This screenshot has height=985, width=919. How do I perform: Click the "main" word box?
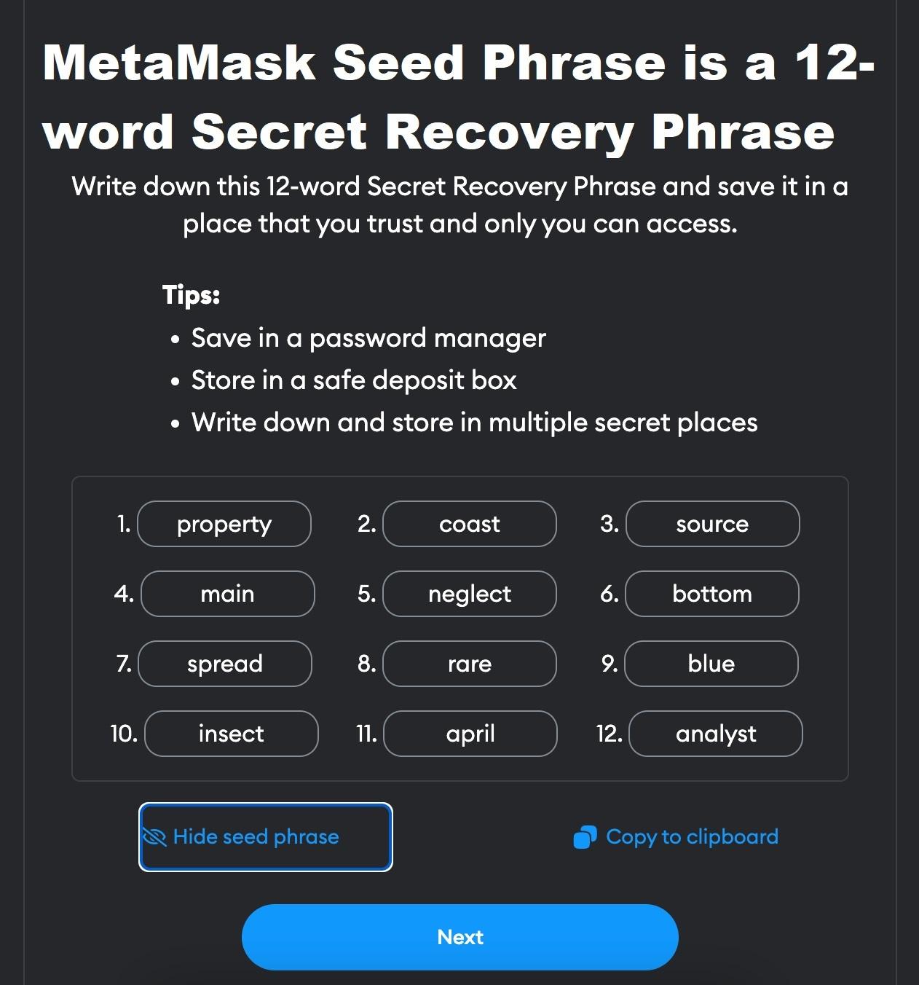pos(227,594)
